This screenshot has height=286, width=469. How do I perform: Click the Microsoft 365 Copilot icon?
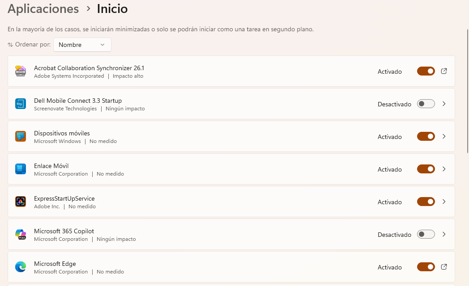pyautogui.click(x=21, y=234)
